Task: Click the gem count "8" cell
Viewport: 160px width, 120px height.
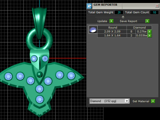Action: click(131, 32)
